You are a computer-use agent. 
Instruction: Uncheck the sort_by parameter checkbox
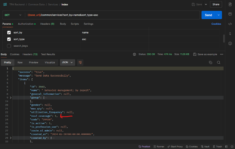coord(9,33)
